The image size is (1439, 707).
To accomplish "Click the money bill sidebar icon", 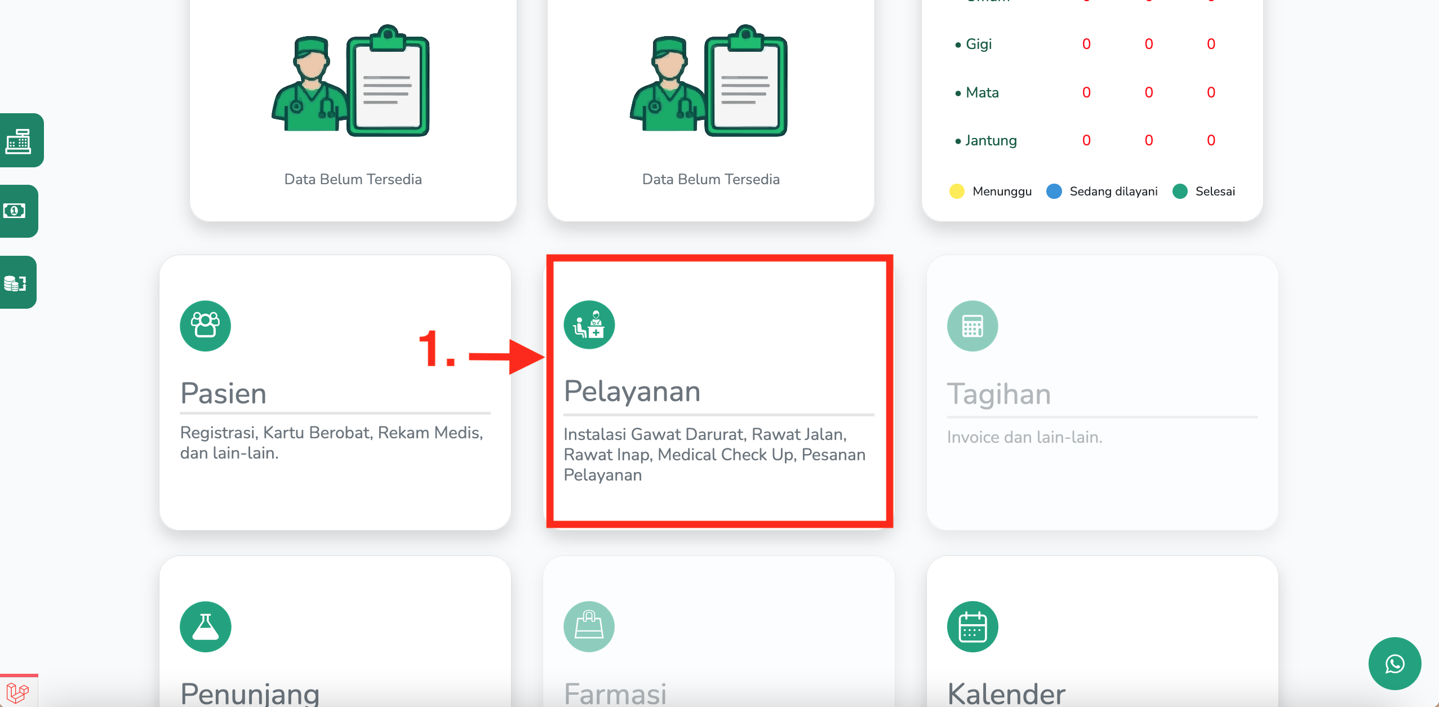I will 15,211.
